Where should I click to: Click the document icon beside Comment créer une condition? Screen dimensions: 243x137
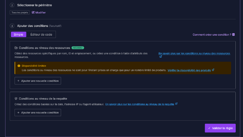[x=233, y=34]
